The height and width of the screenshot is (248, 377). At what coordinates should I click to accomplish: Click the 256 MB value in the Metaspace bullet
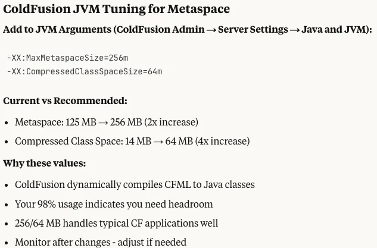pos(126,122)
